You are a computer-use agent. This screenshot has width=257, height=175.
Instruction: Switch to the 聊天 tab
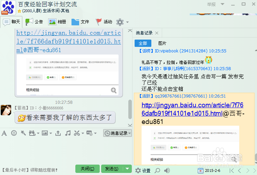pos(11,22)
